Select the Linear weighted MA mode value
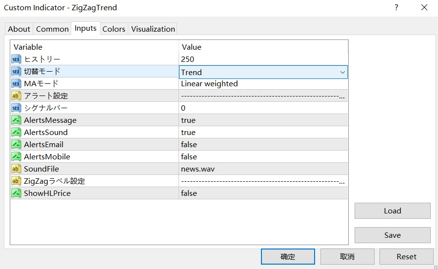This screenshot has height=269, width=438. (209, 84)
